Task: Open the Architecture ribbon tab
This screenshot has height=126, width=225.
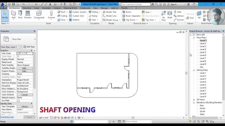Action: [x=14, y=8]
